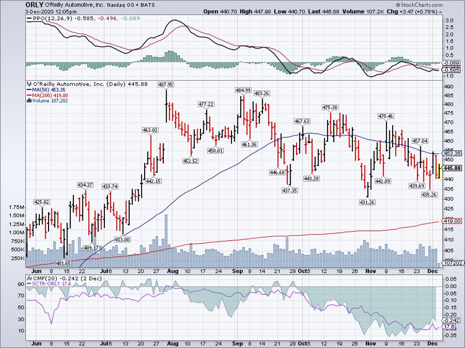Click the 463.02 price label
The image size is (465, 348).
(150, 130)
